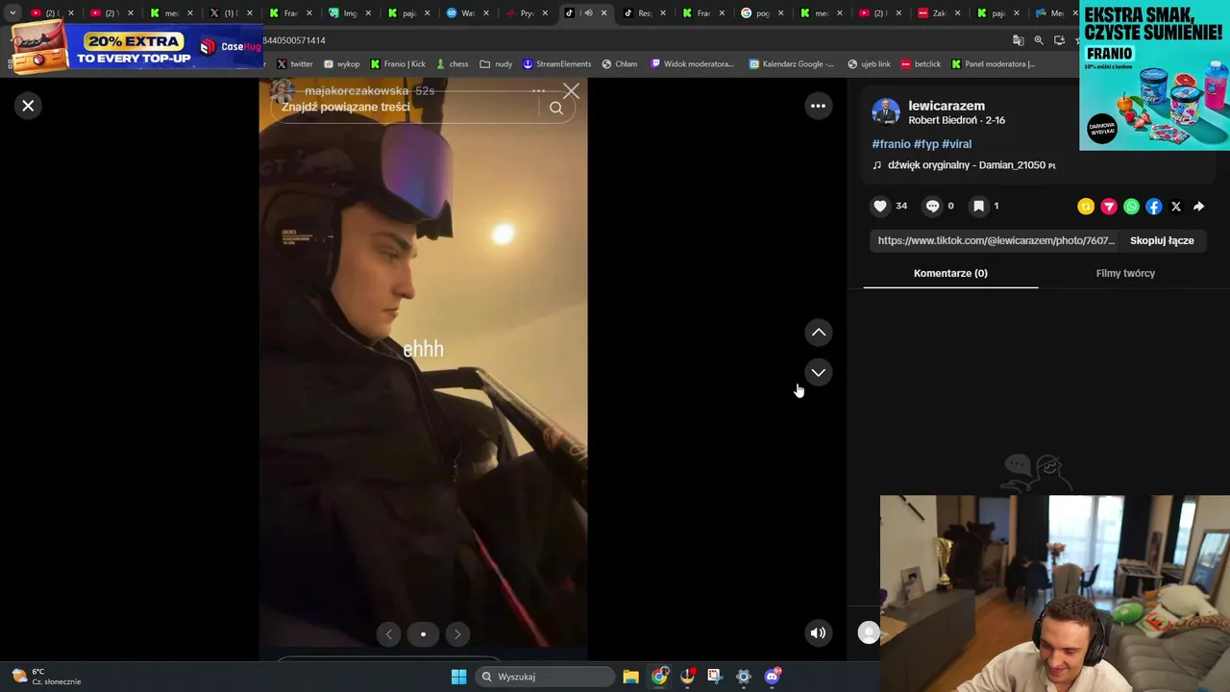Open the #viral hashtag
Screen dimensions: 1230x692
(x=956, y=144)
